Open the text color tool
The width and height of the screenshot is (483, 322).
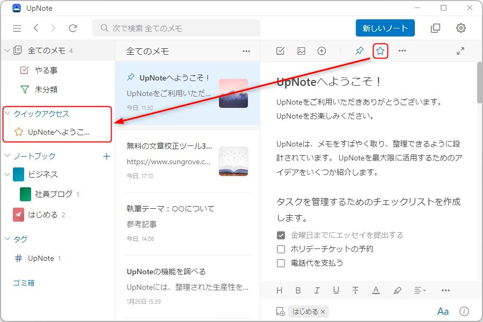tap(376, 290)
